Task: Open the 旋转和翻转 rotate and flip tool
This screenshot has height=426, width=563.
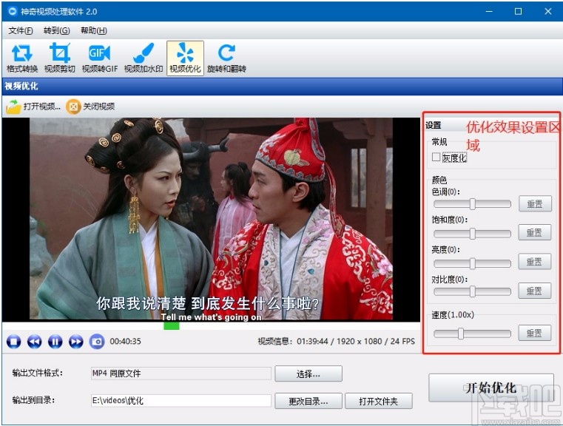Action: tap(226, 58)
